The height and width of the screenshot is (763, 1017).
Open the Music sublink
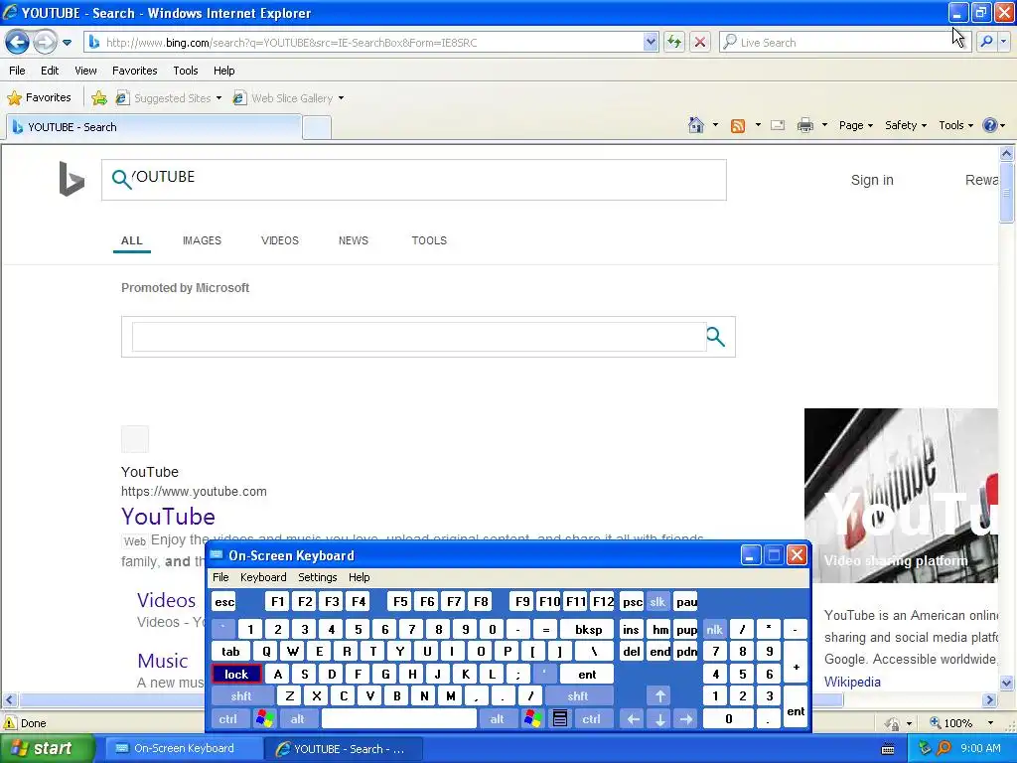click(162, 661)
